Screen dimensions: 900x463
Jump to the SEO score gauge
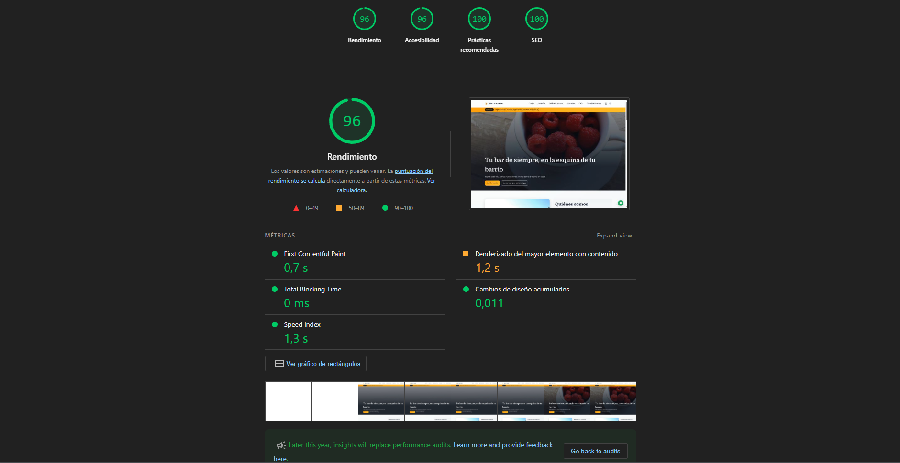tap(536, 20)
